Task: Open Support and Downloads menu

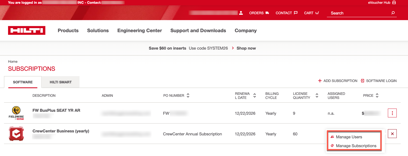Action: pos(198,31)
